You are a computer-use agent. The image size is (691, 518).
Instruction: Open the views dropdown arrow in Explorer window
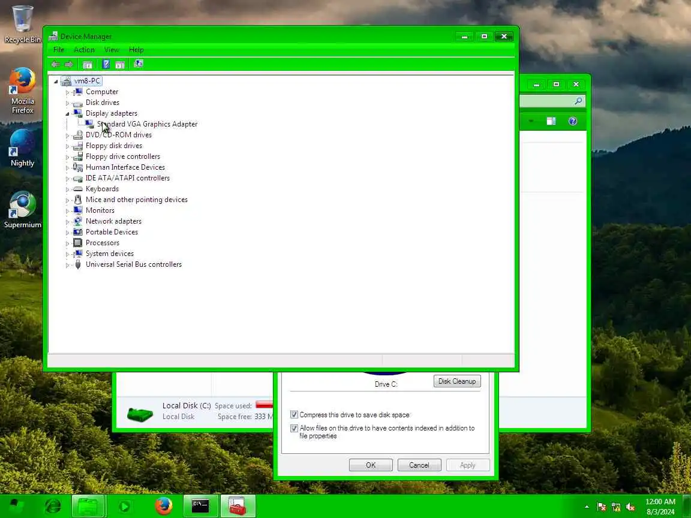531,121
